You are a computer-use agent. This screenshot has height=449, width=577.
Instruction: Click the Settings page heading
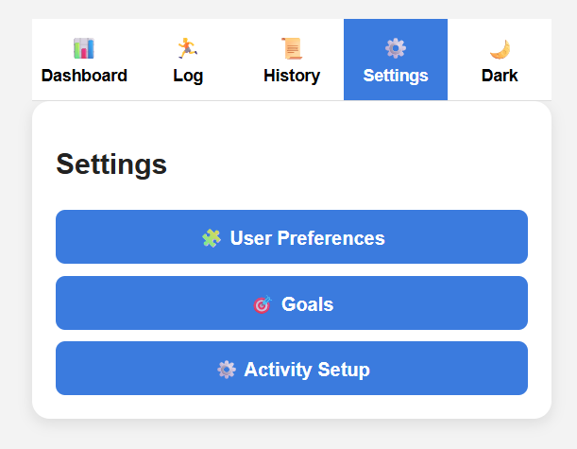[x=111, y=164]
